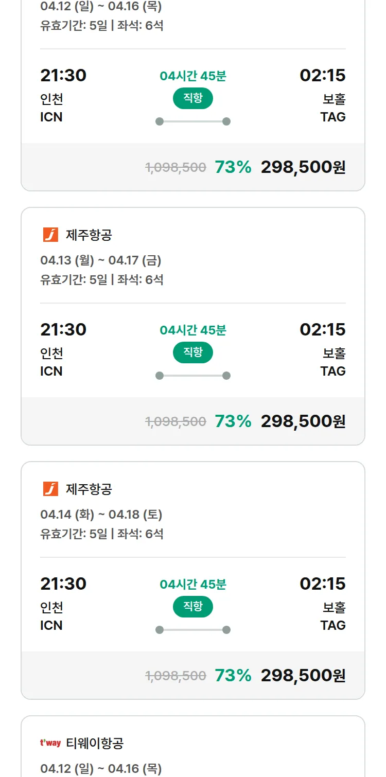Image resolution: width=386 pixels, height=777 pixels.
Task: Click departure dot of route line in 04.13 card
Action: pos(160,376)
